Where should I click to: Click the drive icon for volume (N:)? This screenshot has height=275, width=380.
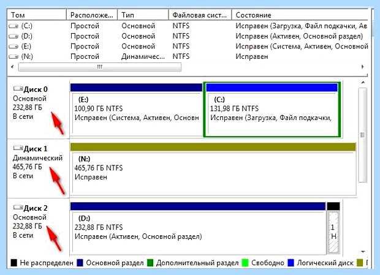pos(13,56)
